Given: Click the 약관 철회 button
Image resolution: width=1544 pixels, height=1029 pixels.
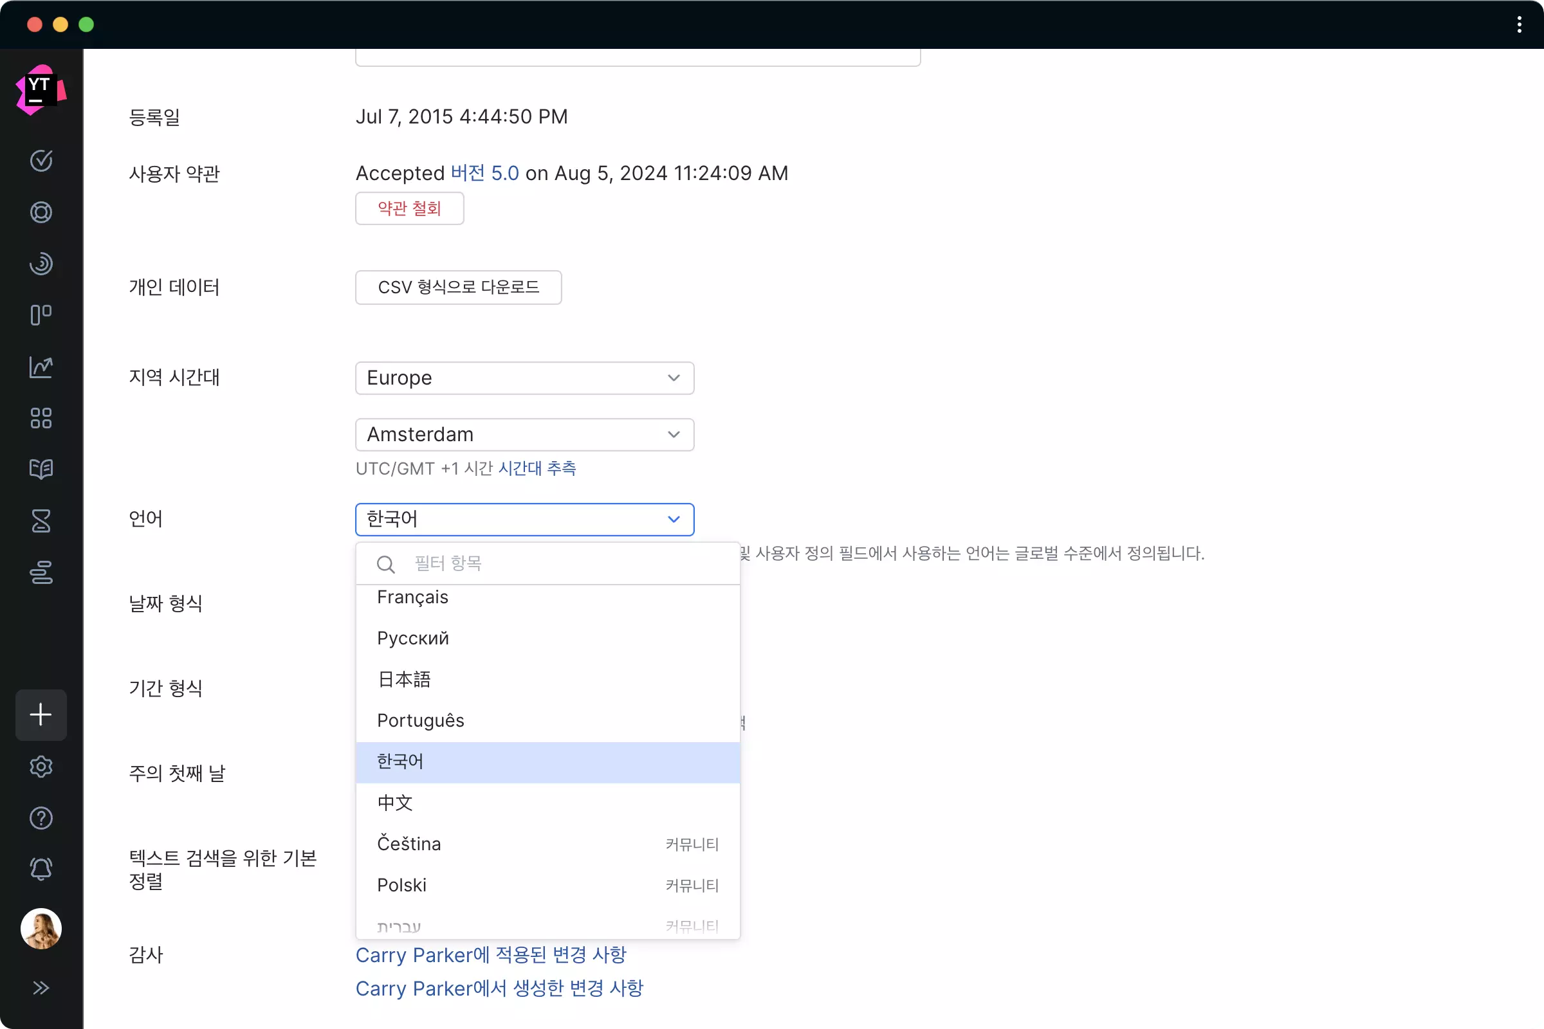Looking at the screenshot, I should 409,208.
